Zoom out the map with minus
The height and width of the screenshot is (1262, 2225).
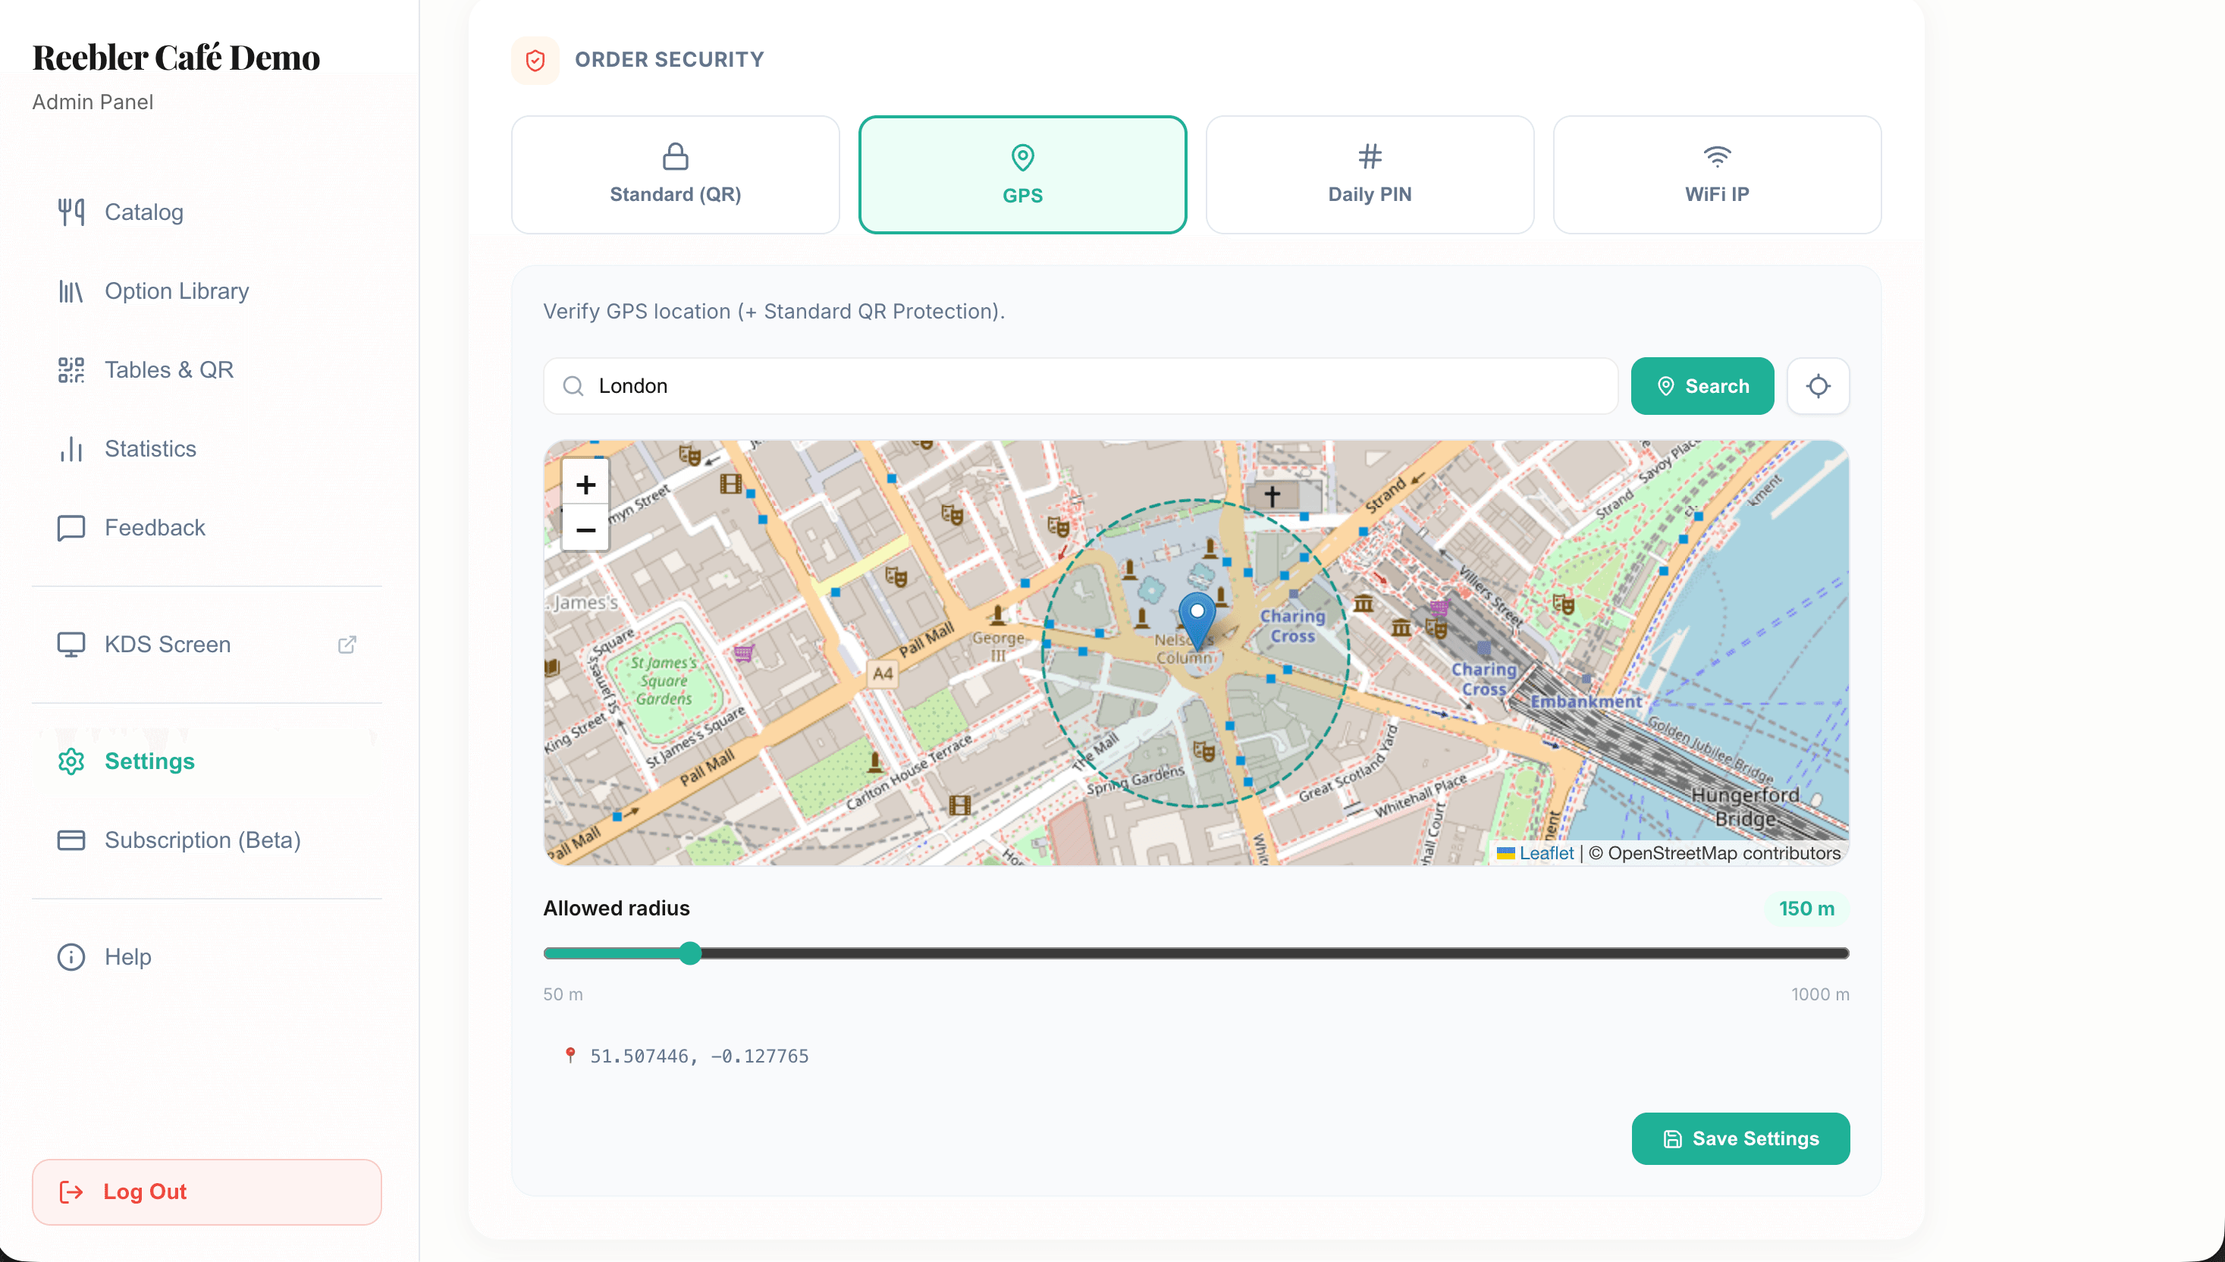[585, 529]
